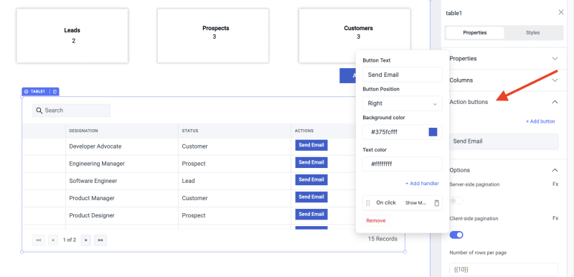
Task: Click the + Add button link
Action: click(540, 121)
